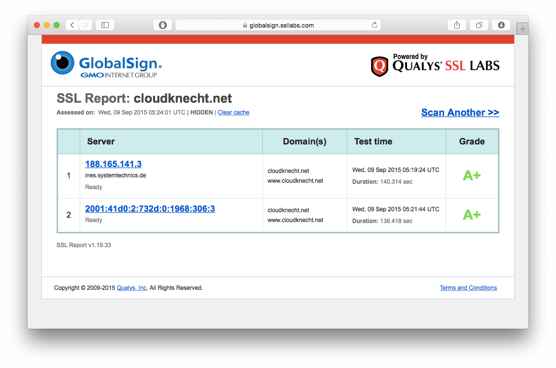The width and height of the screenshot is (556, 368).
Task: Click the Qualys SSL Labs logo
Action: 435,65
